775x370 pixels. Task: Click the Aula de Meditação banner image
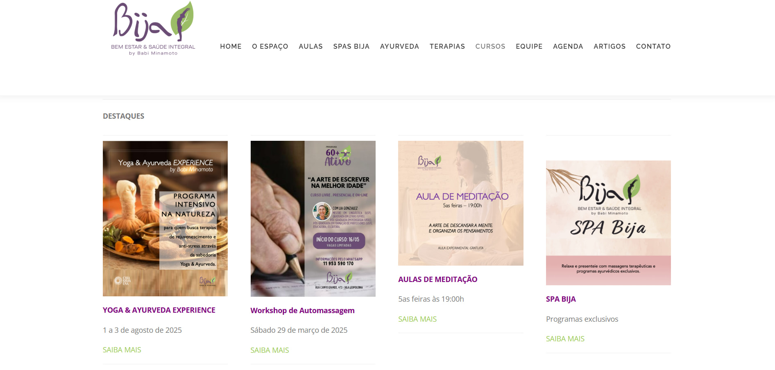461,203
